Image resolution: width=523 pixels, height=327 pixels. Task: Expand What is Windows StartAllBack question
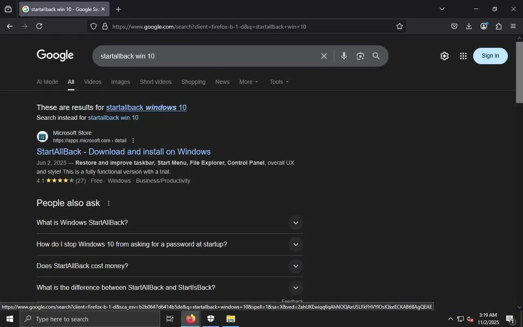[170, 223]
